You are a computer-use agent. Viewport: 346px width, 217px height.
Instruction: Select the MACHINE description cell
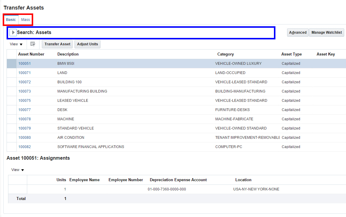click(x=66, y=119)
